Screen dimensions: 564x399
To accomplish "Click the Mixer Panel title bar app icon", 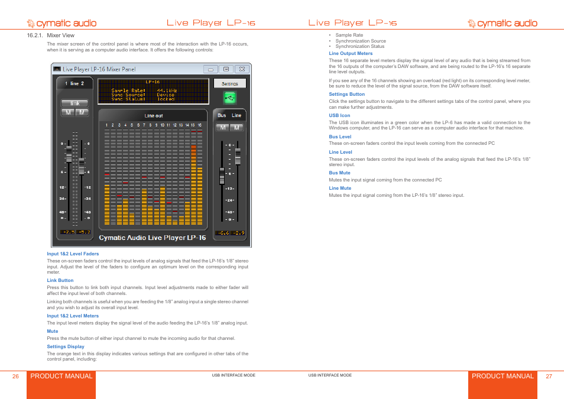I will tap(57, 69).
